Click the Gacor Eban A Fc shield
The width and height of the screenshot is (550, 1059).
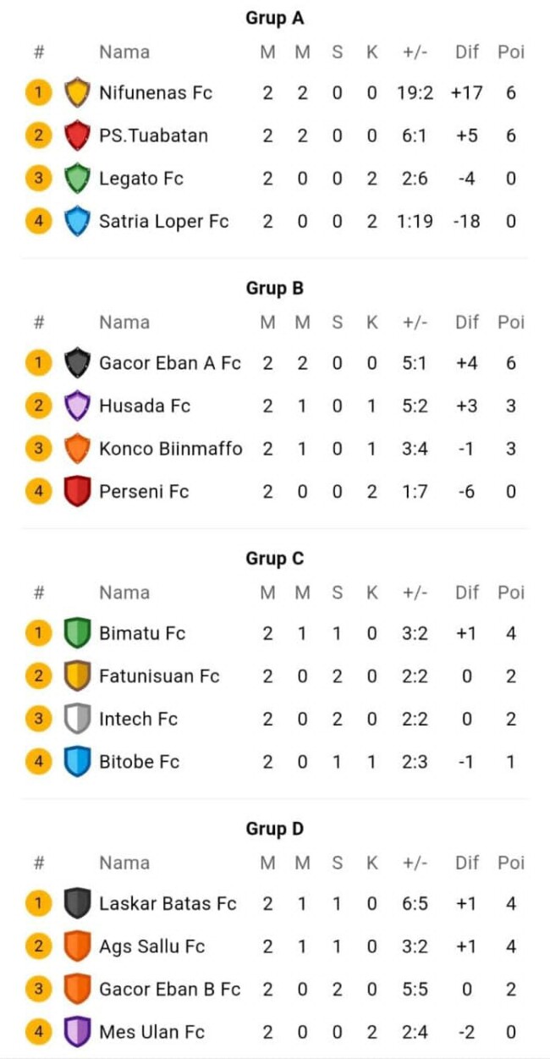pos(77,363)
